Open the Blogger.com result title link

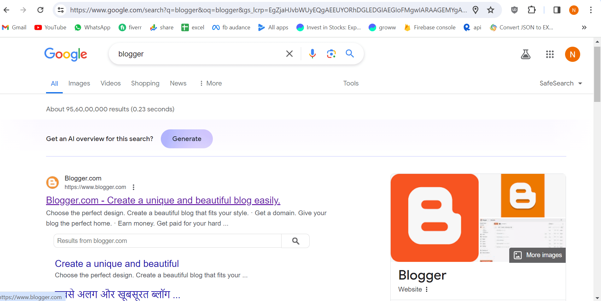(163, 200)
